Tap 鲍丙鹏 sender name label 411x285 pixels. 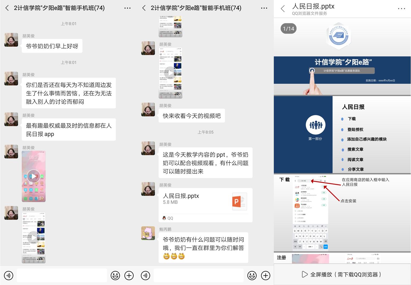click(x=165, y=229)
